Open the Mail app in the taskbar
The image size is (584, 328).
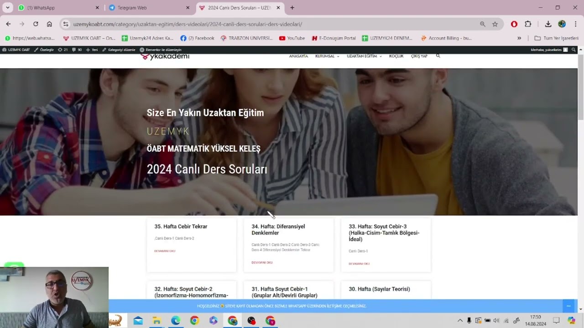pos(138,321)
